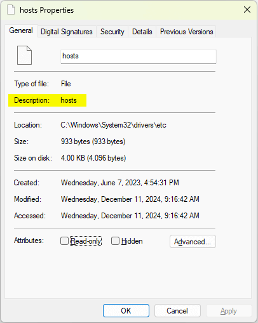Click the large blank file icon
This screenshot has height=323, width=258.
tap(24, 55)
